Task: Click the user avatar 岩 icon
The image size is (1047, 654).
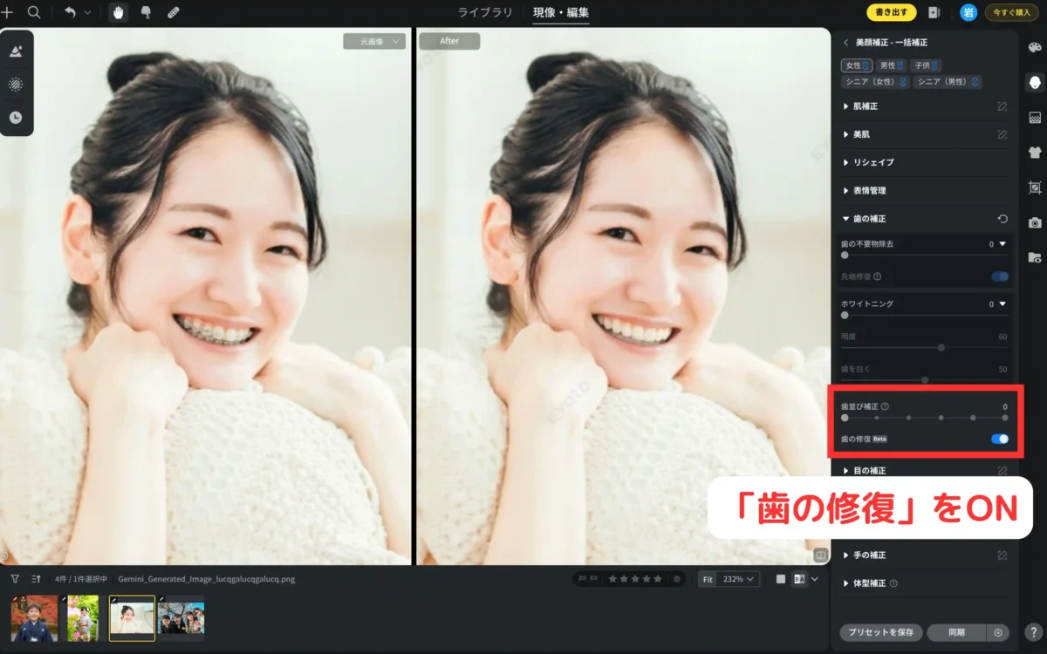Action: pyautogui.click(x=968, y=12)
